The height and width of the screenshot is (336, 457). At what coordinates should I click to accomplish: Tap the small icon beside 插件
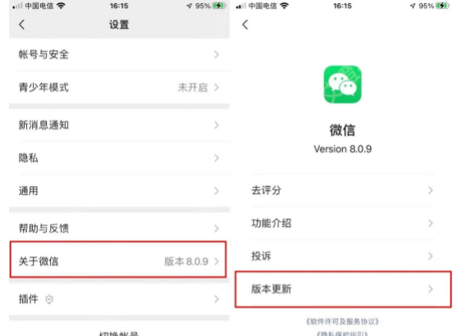[x=49, y=299]
